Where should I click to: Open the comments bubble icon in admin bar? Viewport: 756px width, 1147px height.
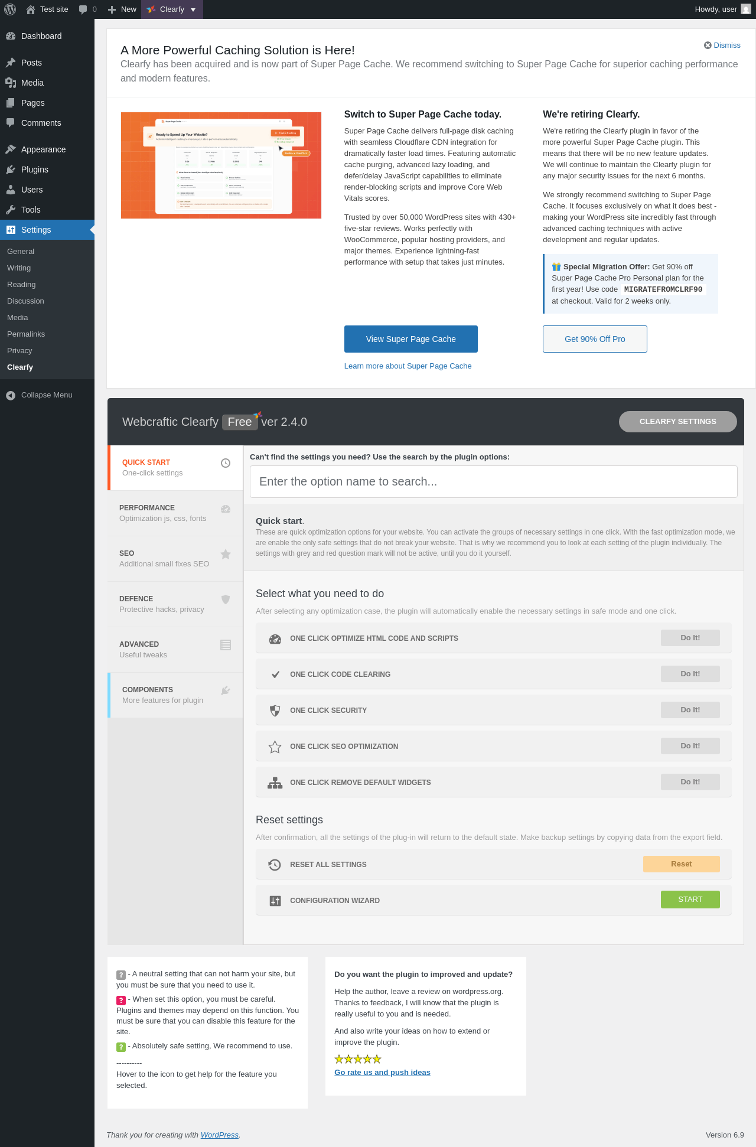(83, 9)
